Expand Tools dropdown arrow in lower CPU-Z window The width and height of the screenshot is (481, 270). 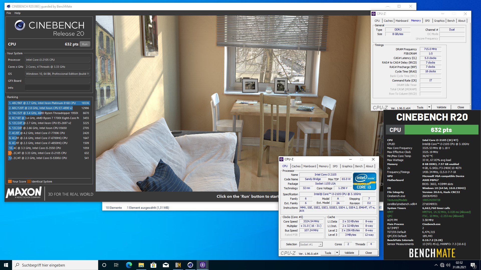337,253
